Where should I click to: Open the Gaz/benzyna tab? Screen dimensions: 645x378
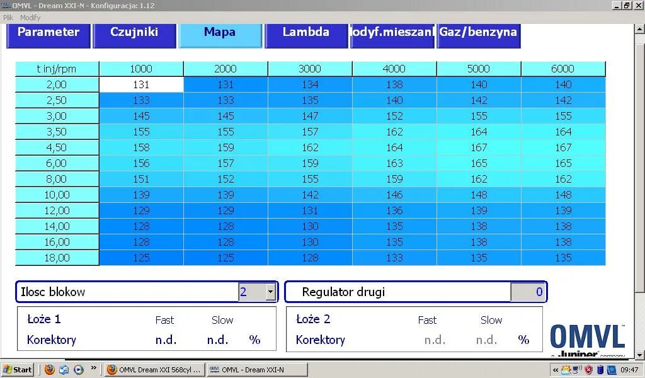click(479, 35)
